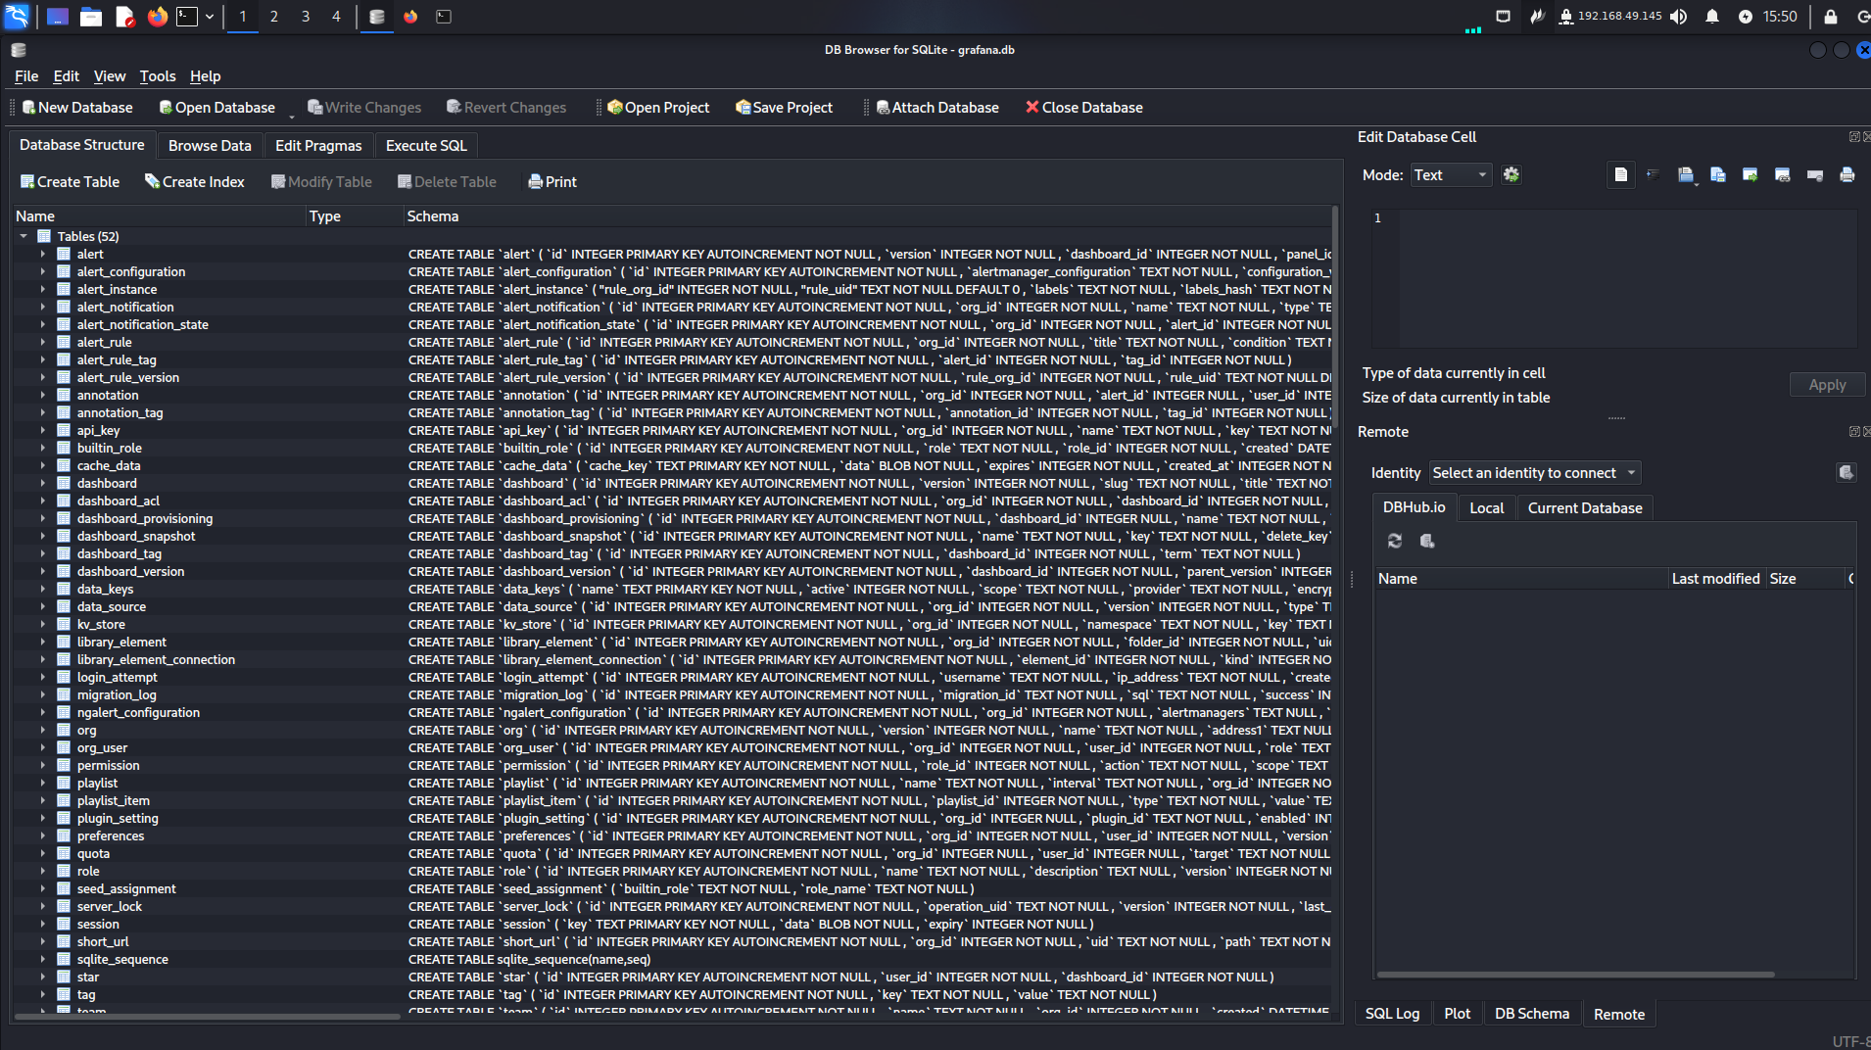Click the Create Index button
Image resolution: width=1871 pixels, height=1050 pixels.
pyautogui.click(x=195, y=182)
